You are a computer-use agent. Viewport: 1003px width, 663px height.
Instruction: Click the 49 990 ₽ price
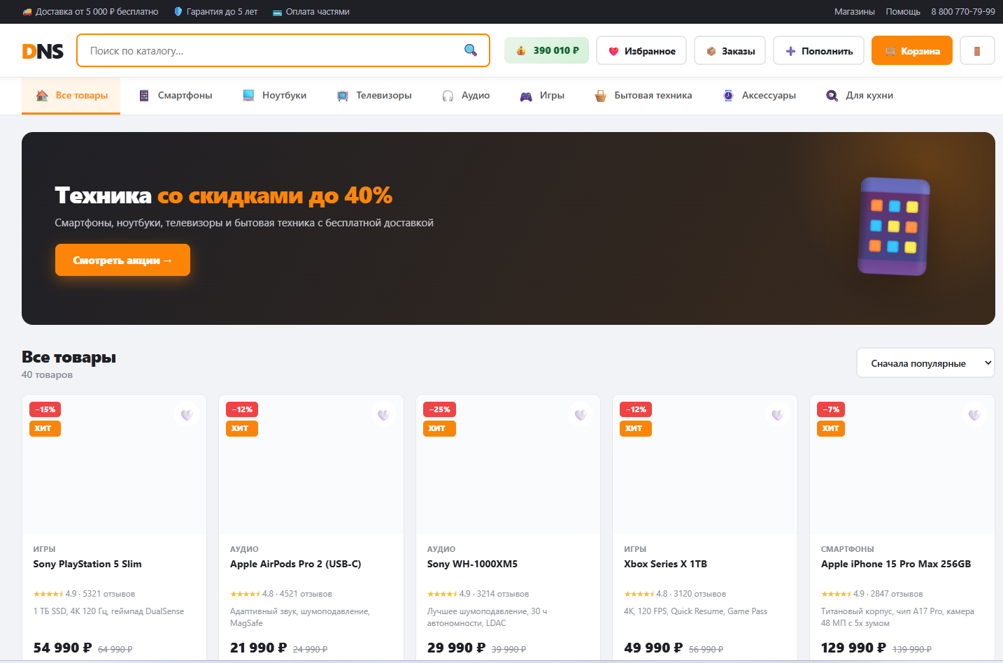point(653,648)
